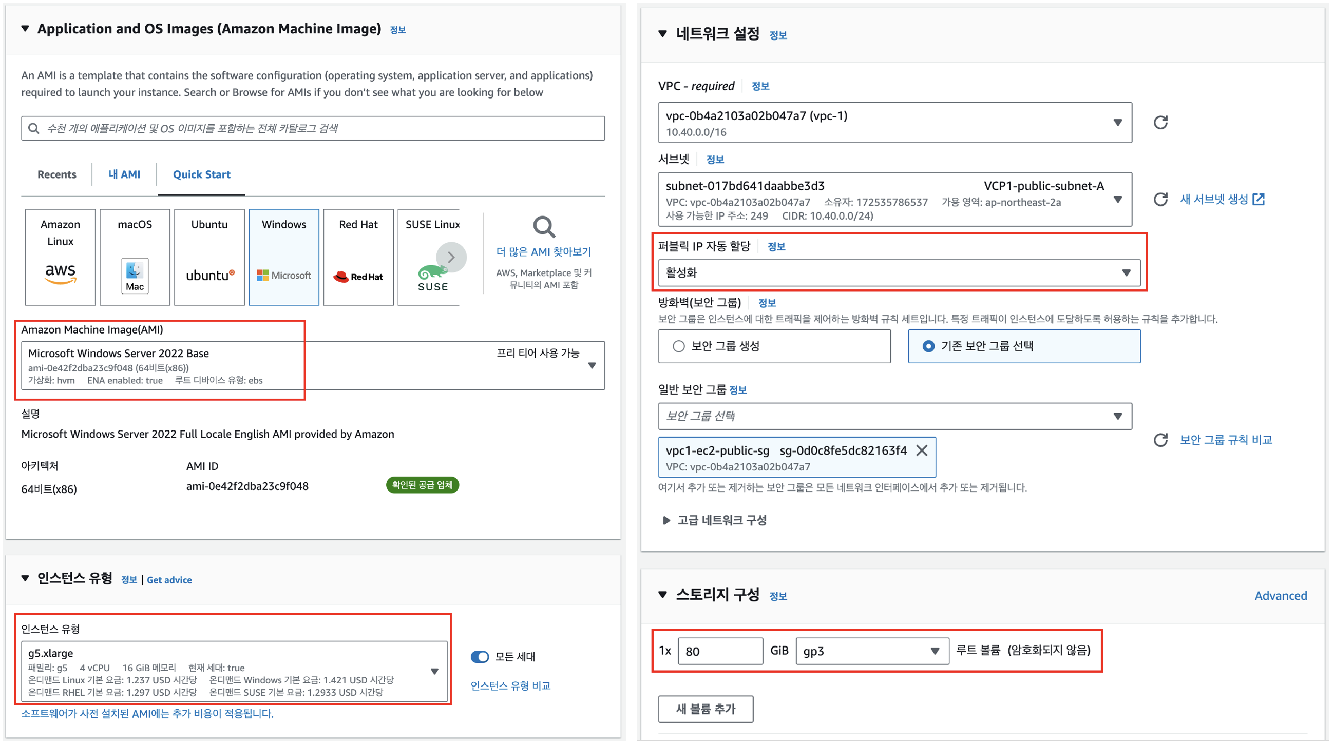Select 기존 보안 그룹 선택 radio option

coord(928,346)
